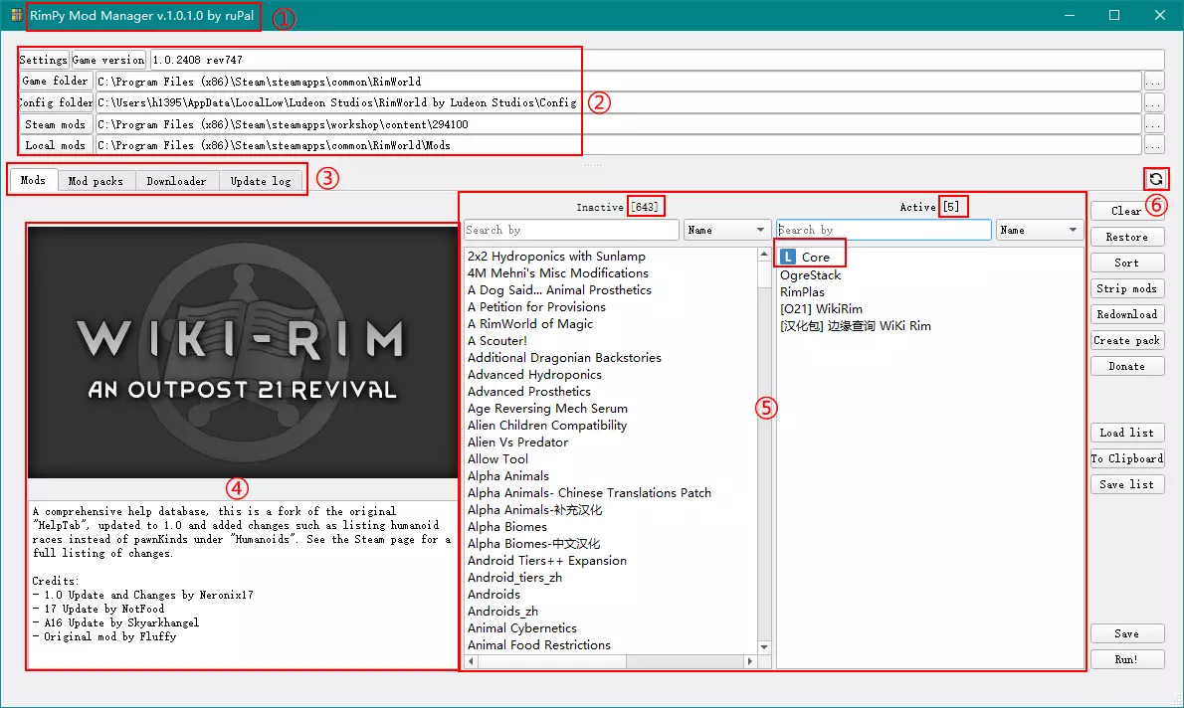Select A Scouter! mod
The image size is (1184, 708).
point(496,341)
